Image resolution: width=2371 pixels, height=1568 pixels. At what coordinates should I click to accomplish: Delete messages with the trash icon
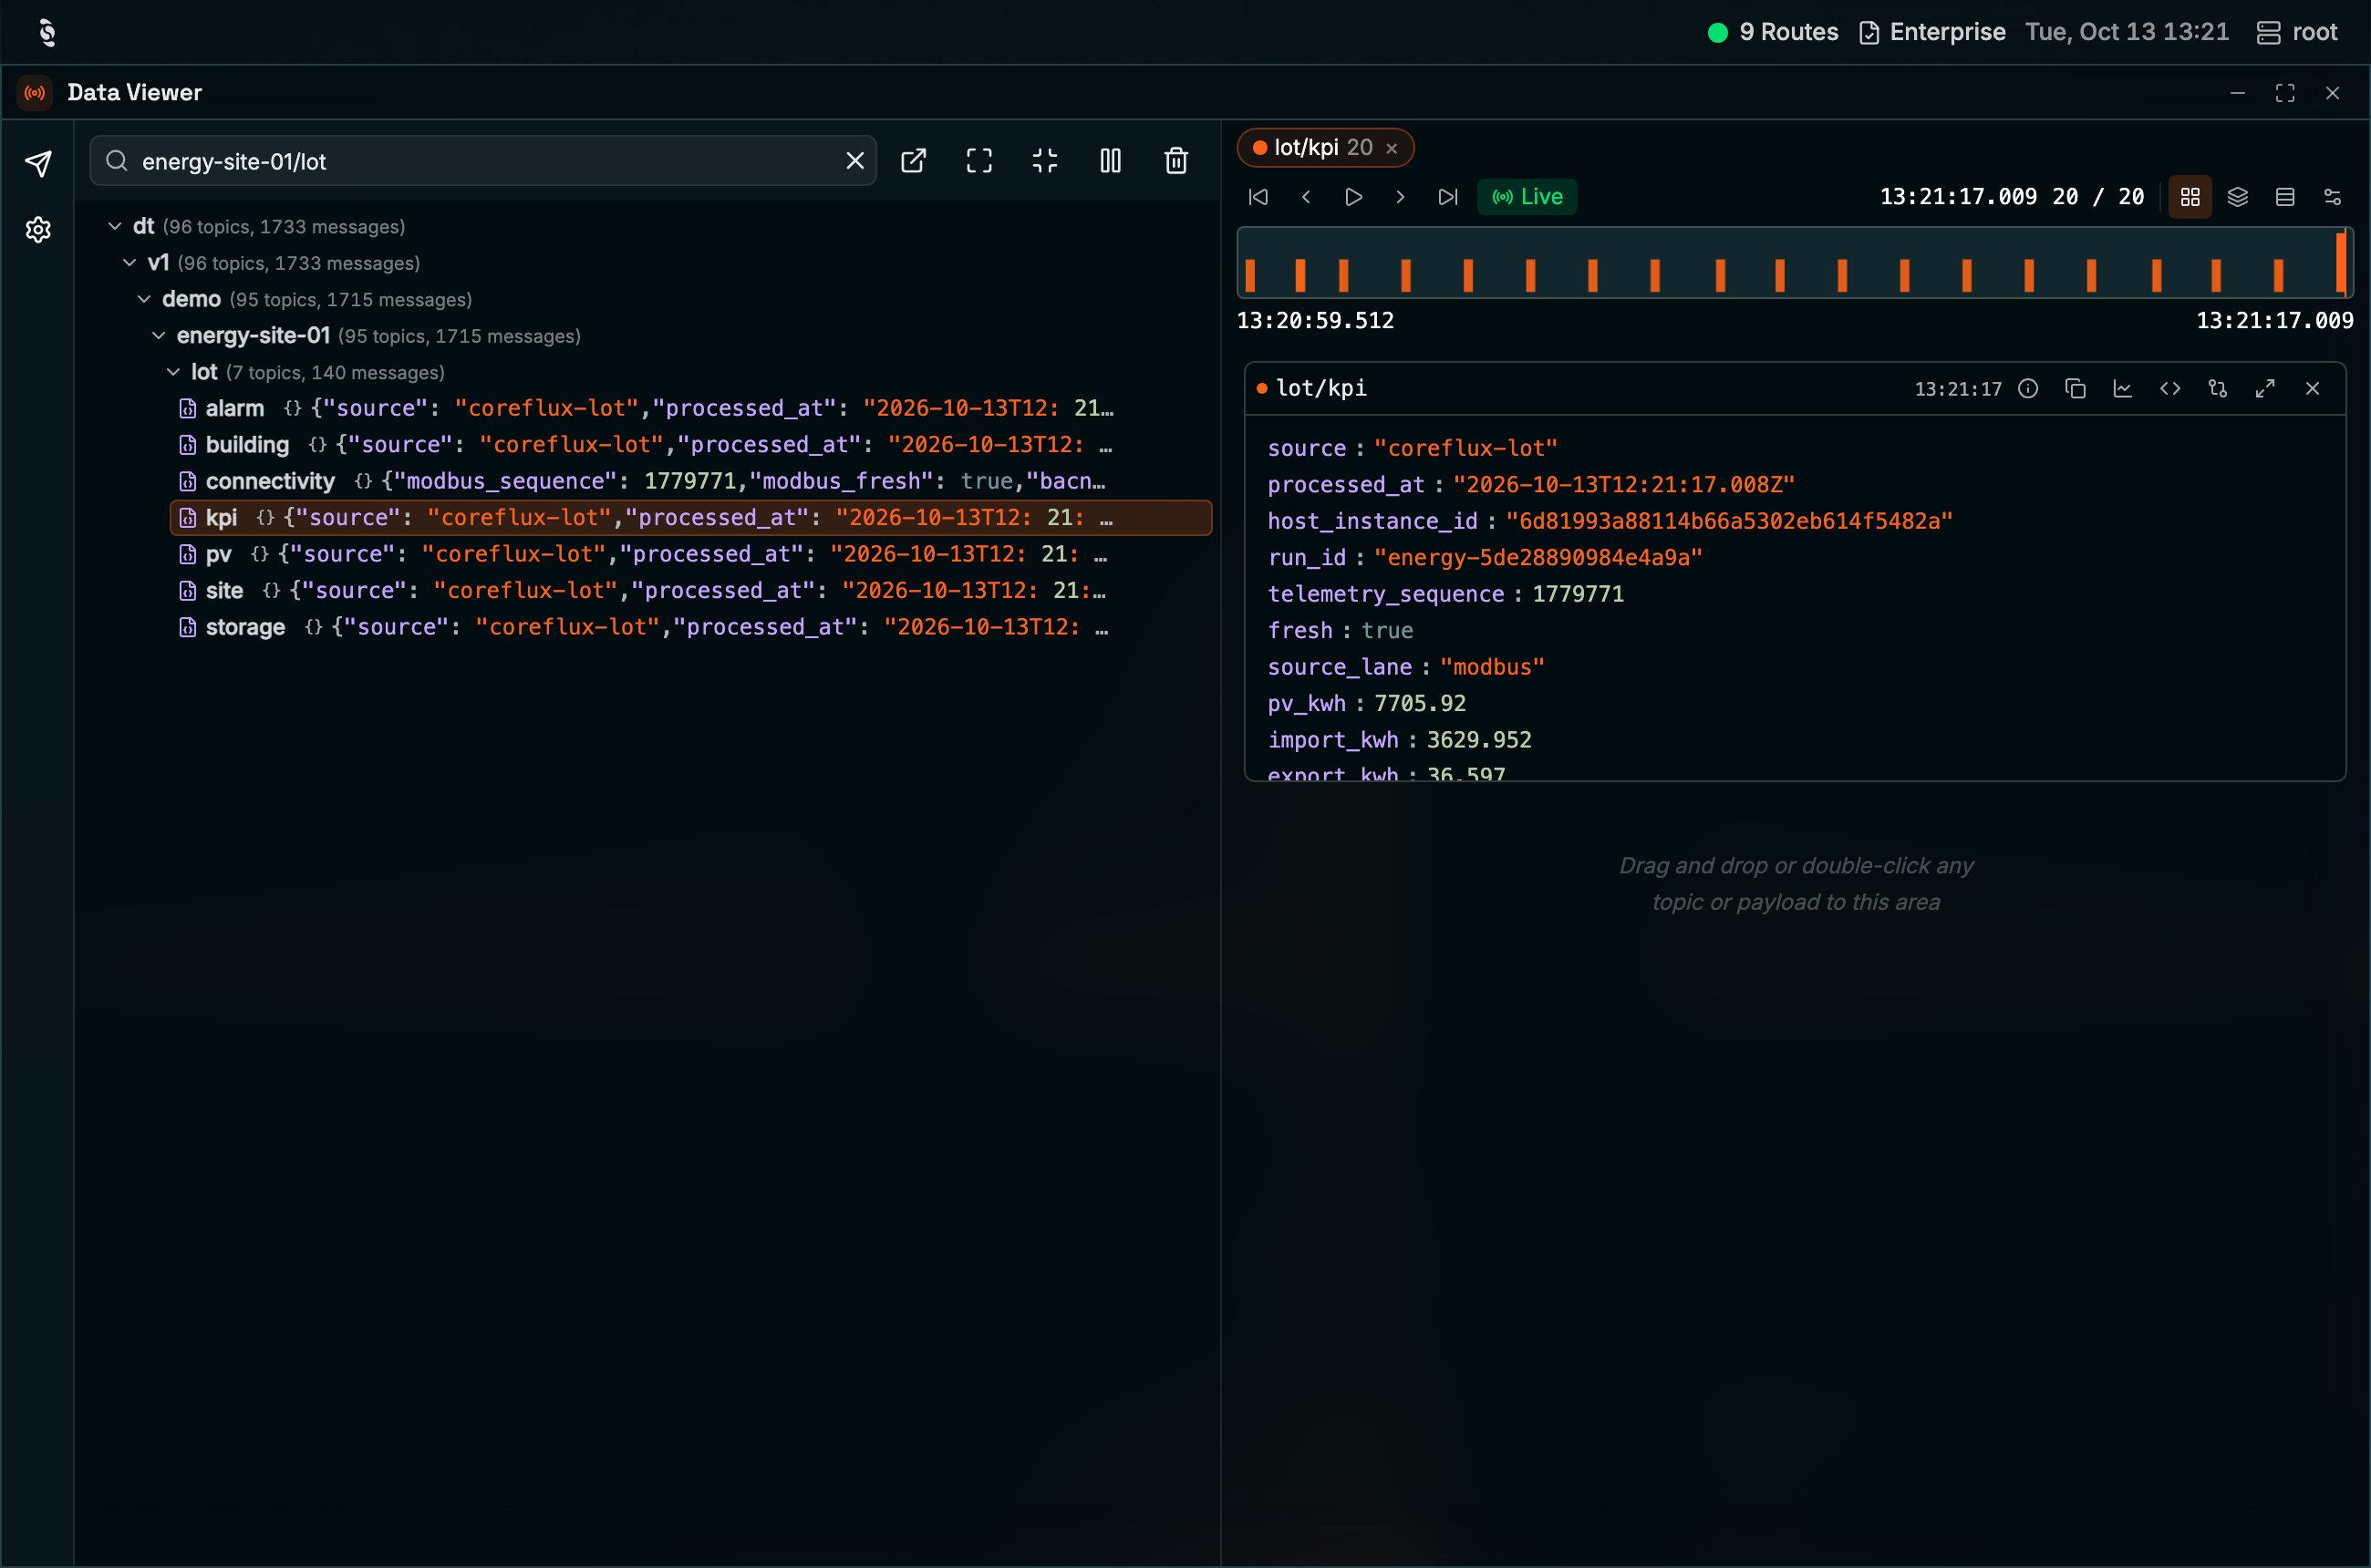click(1176, 161)
